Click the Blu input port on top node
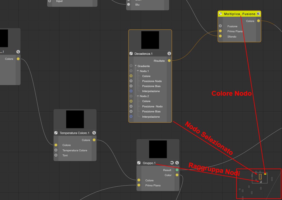The height and width of the screenshot is (200, 282). [x=129, y=4]
